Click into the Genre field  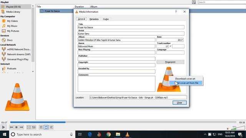point(116,46)
